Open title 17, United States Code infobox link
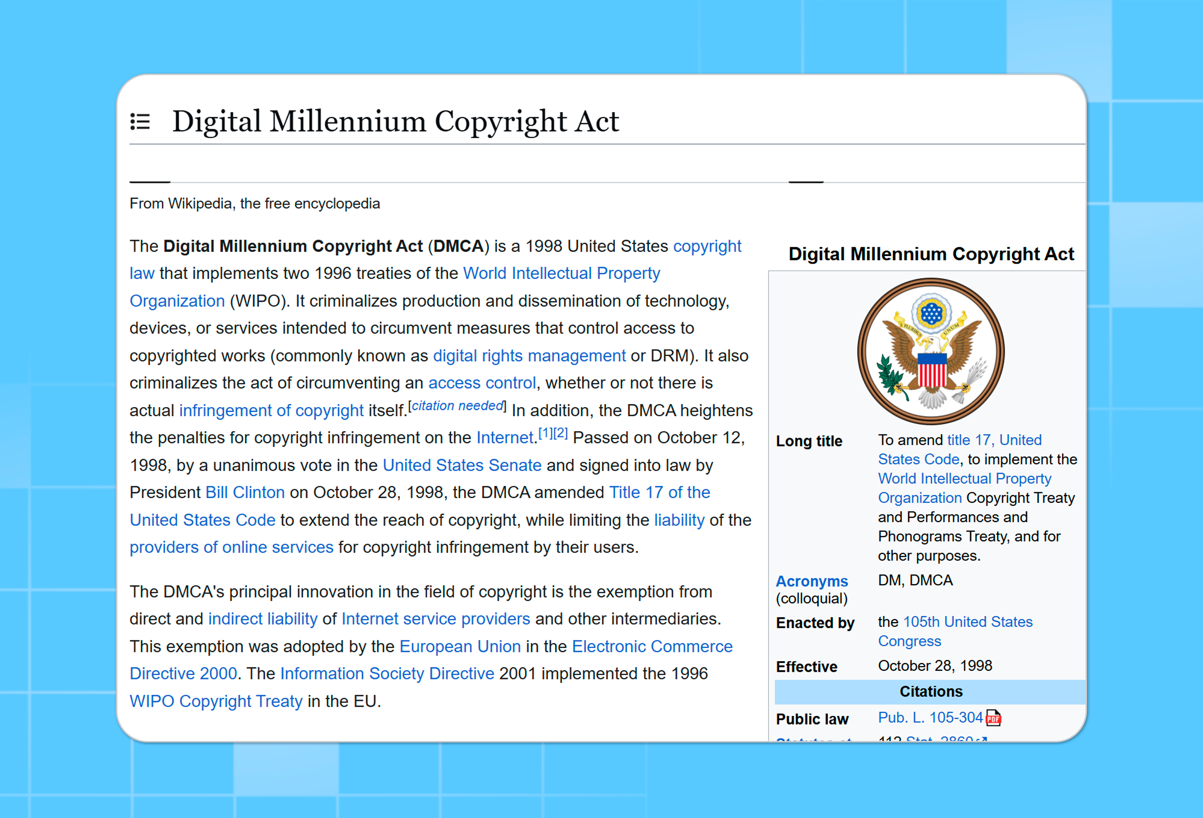 pos(993,440)
